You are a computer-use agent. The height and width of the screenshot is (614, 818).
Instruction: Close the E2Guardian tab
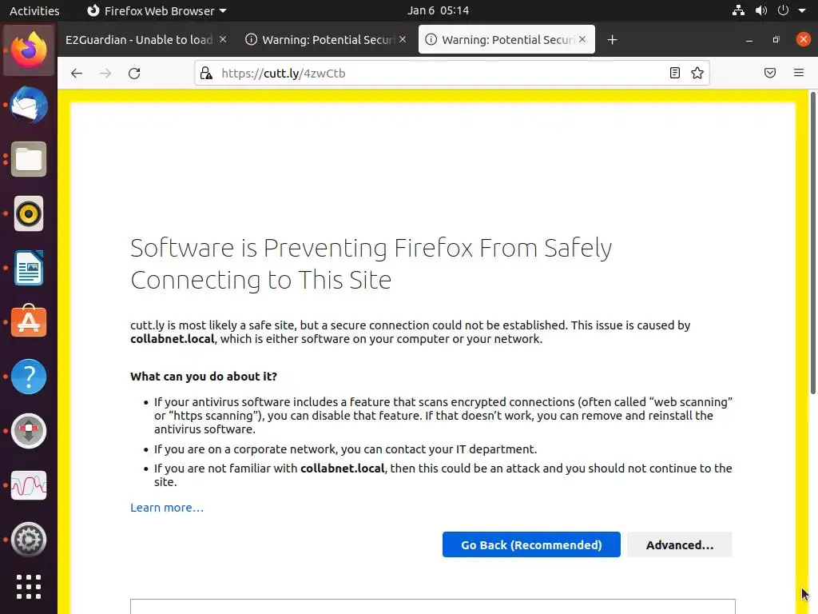pyautogui.click(x=223, y=39)
